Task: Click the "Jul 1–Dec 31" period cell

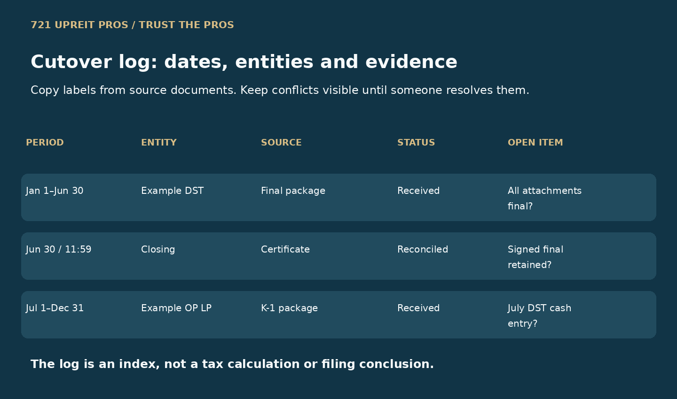Action: [55, 308]
